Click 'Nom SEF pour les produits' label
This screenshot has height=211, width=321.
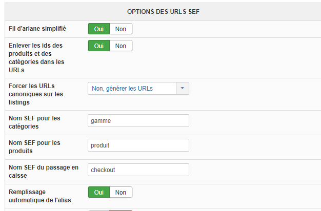34,146
